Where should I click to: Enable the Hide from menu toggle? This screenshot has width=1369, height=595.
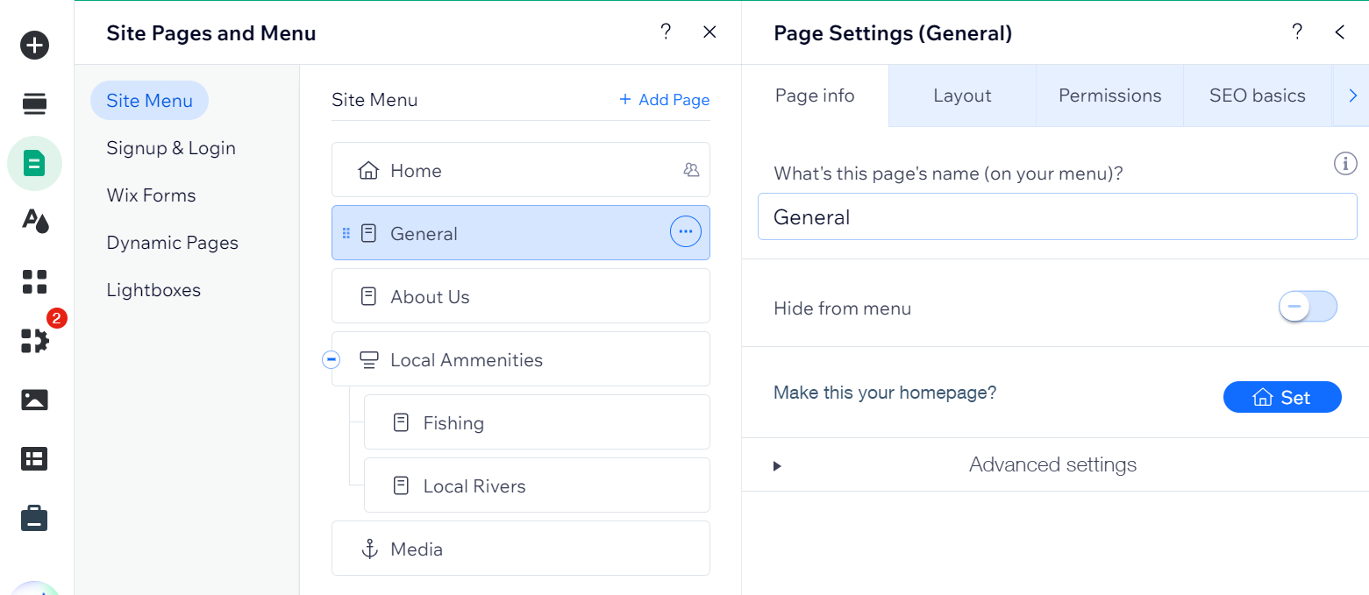pos(1308,307)
